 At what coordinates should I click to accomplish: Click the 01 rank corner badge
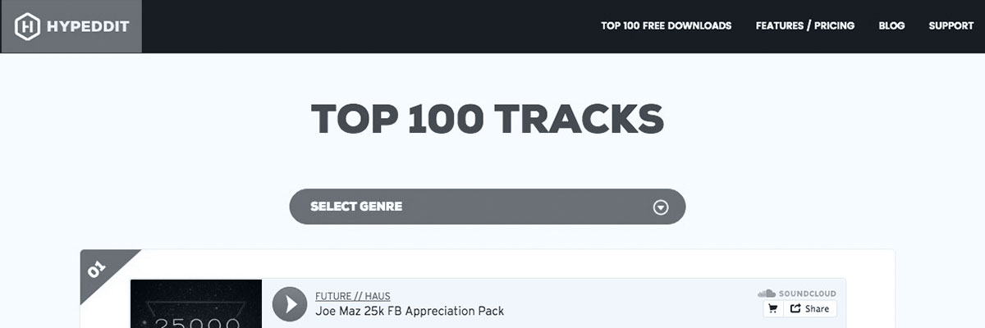pos(98,267)
